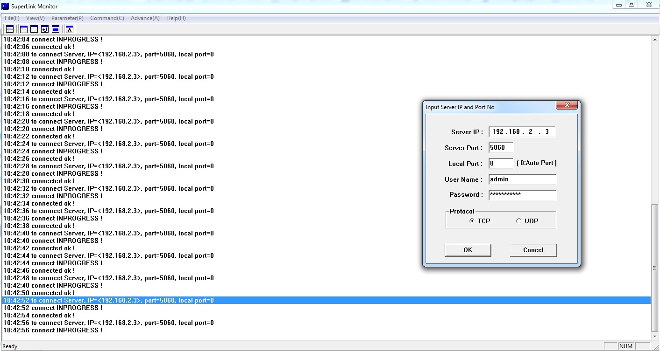Viewport: 660px width, 351px height.
Task: Select log row '10:42:14 connected ok !'
Action: (326, 92)
